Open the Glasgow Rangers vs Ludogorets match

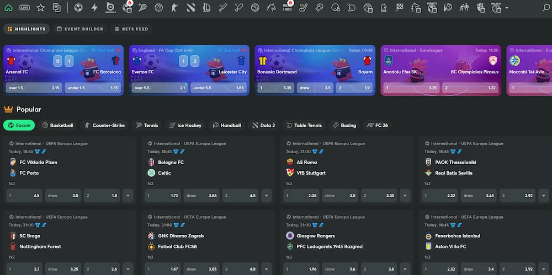[x=347, y=242]
